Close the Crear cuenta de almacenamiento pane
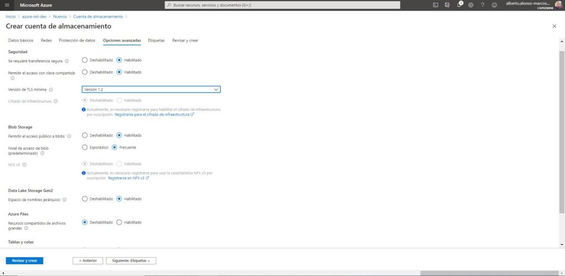This screenshot has width=565, height=276. point(554,26)
